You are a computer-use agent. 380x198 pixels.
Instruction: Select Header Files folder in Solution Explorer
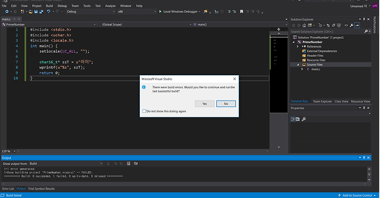[315, 56]
